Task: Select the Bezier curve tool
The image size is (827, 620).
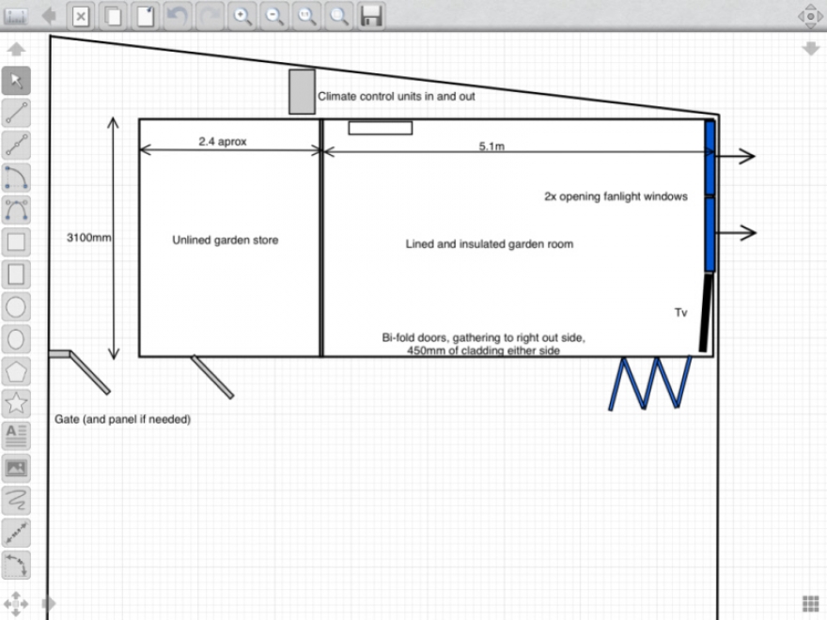Action: pos(17,209)
